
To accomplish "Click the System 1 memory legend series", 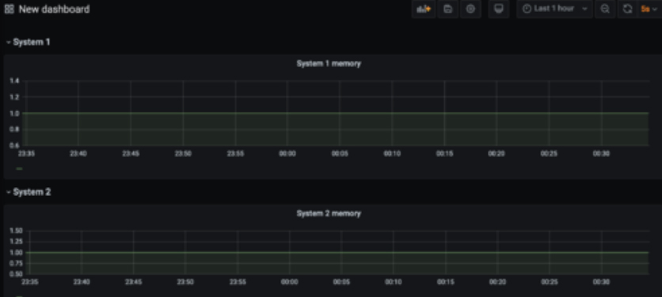I will click(x=19, y=168).
